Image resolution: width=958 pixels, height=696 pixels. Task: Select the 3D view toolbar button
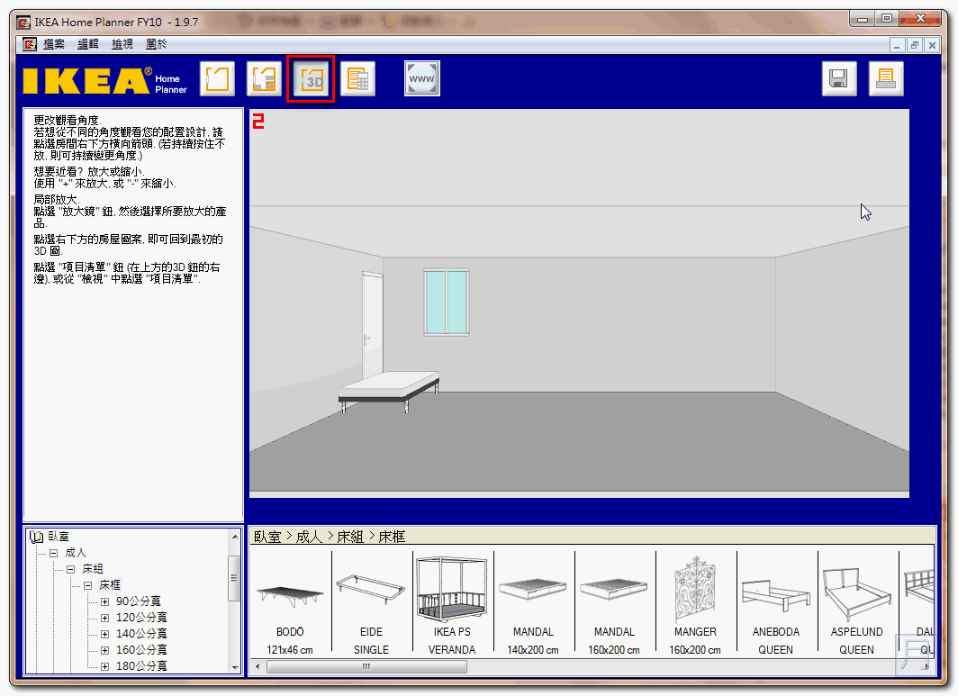pyautogui.click(x=312, y=79)
